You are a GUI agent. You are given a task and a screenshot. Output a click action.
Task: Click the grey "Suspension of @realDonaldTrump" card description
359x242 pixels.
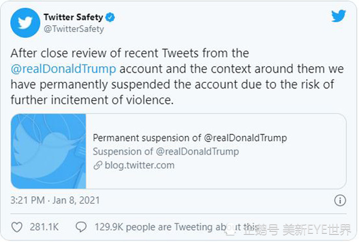166,152
